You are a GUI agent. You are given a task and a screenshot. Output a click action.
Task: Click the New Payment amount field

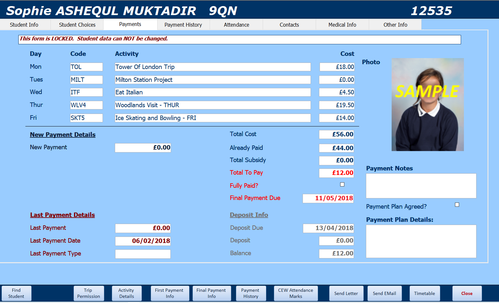point(143,148)
